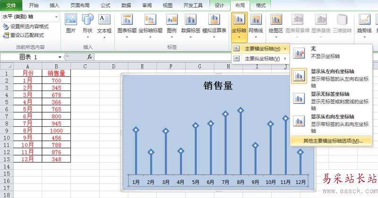Open Data Table (模拟运算表) options
This screenshot has width=378, height=198.
(x=214, y=26)
